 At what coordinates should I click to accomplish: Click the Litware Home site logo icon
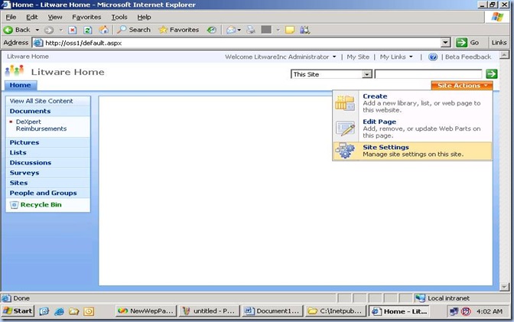(x=15, y=71)
